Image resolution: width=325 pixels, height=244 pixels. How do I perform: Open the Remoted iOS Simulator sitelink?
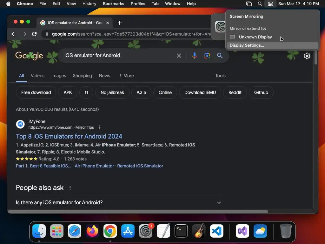pyautogui.click(x=140, y=166)
